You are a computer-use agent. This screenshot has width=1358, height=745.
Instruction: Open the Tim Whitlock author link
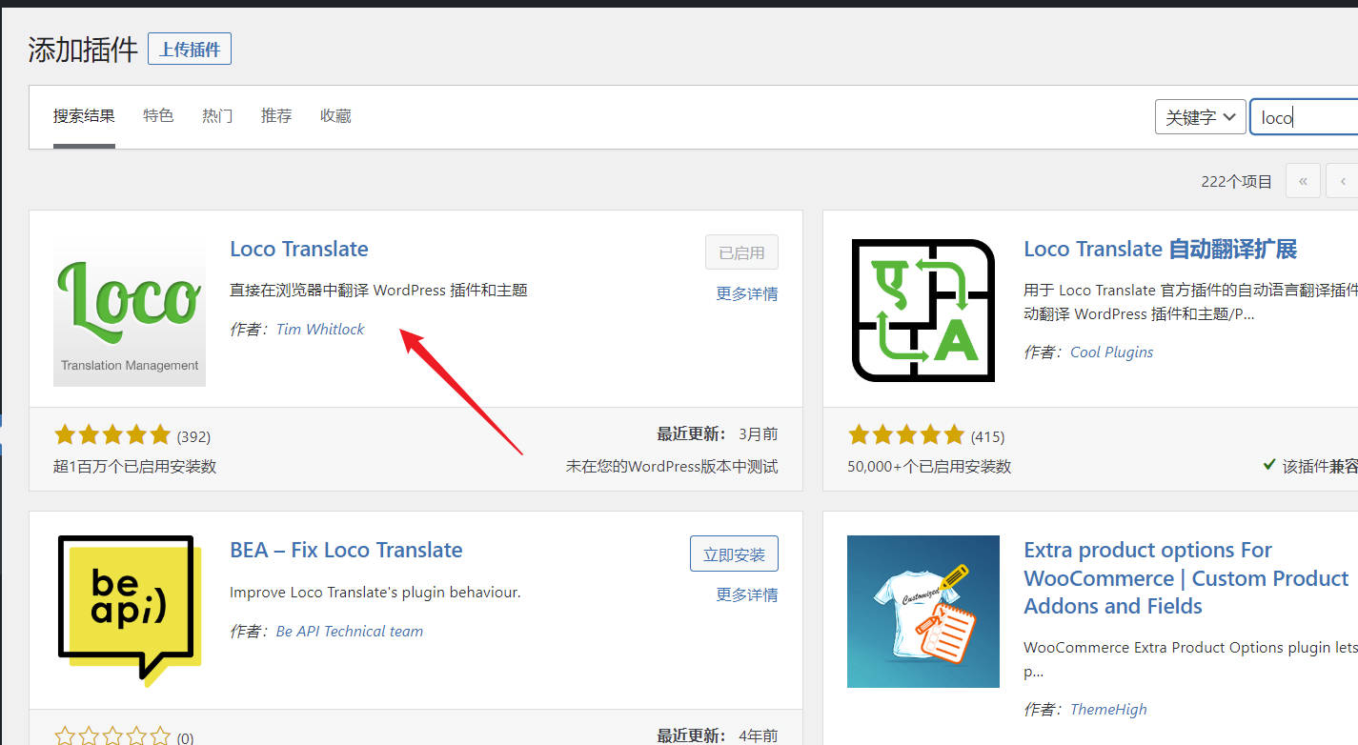tap(320, 329)
